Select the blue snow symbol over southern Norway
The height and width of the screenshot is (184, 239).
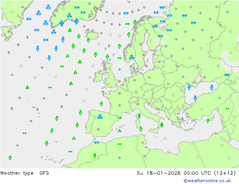(x=132, y=57)
